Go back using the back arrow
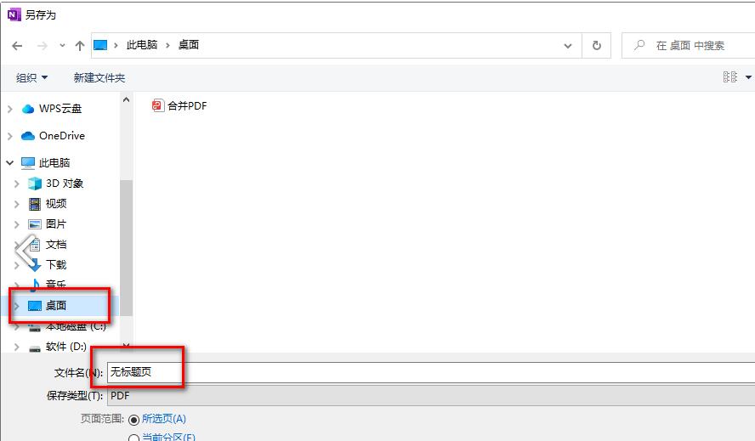This screenshot has height=441, width=755. (17, 46)
